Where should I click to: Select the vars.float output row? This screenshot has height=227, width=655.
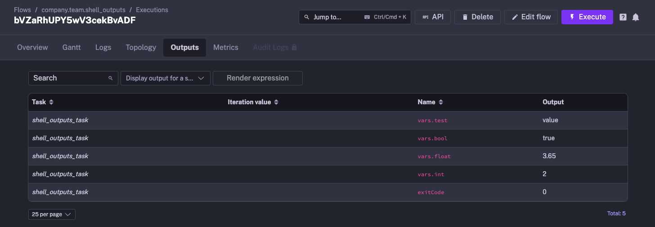tap(327, 156)
